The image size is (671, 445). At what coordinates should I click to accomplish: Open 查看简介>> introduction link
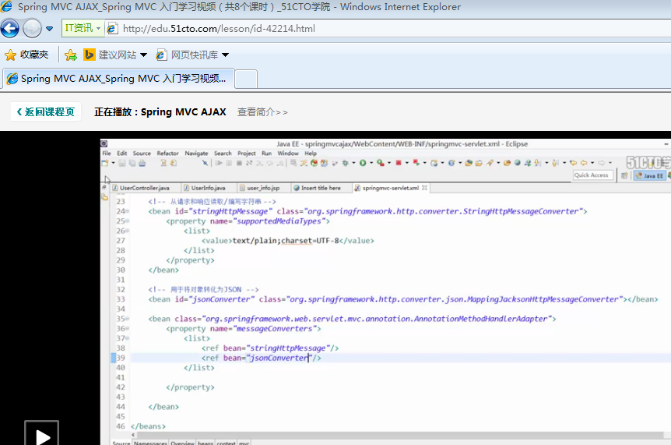pos(262,112)
